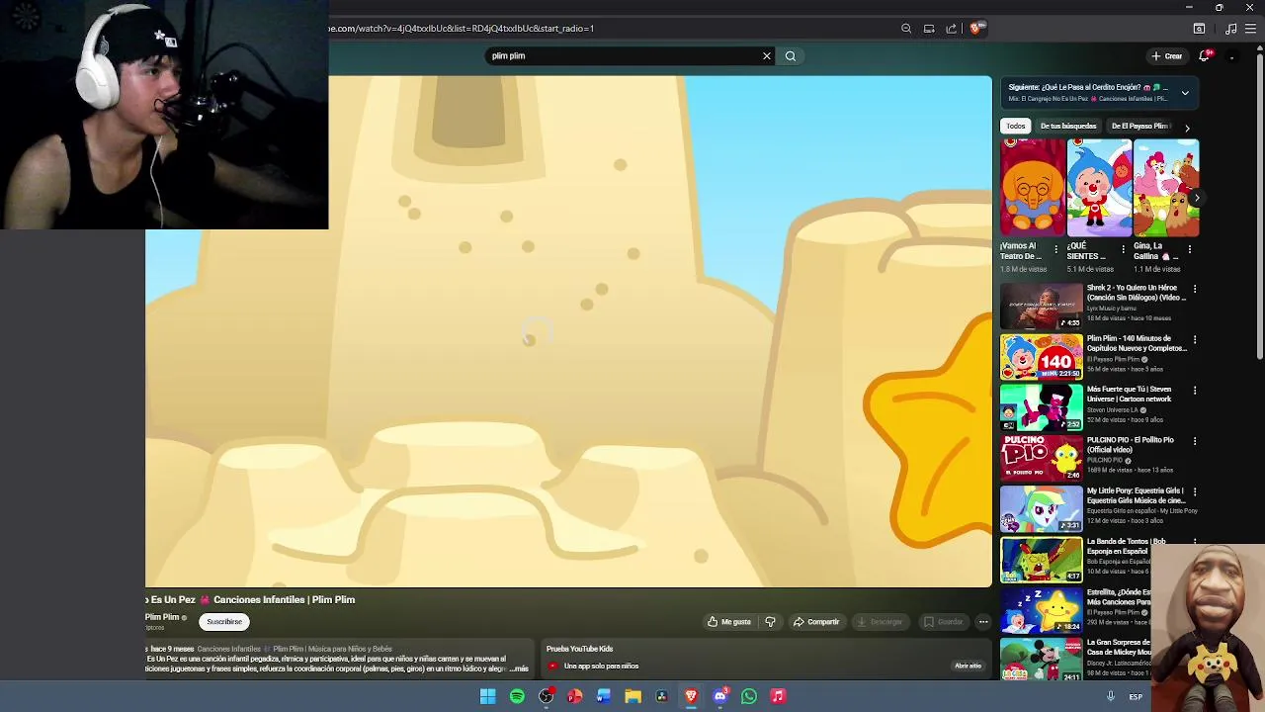Open La Gran Sorpresa Mickey Mouse thumbnail

point(1042,660)
